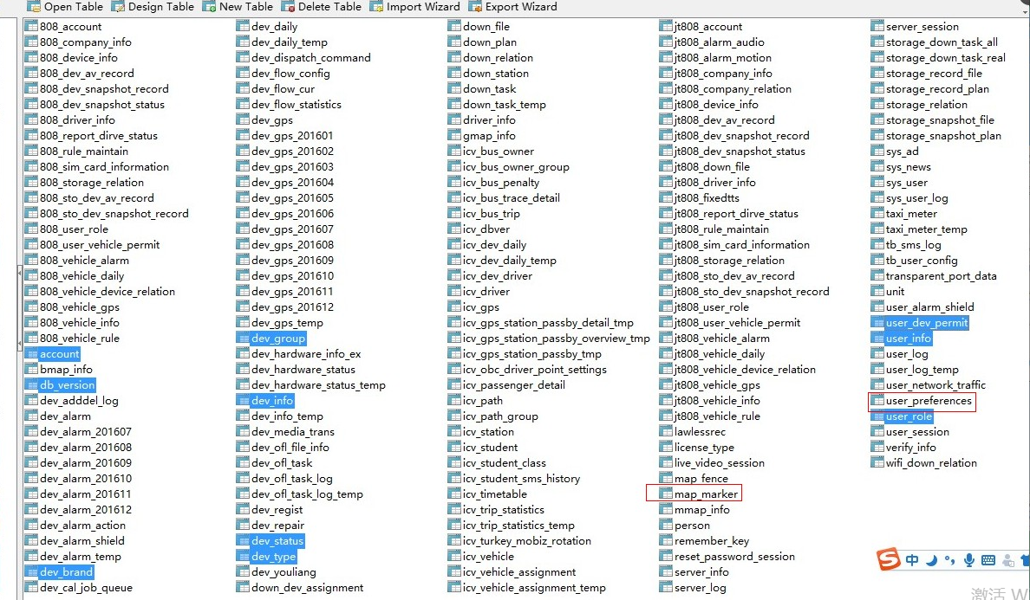
Task: Click the Open Table button label
Action: click(x=74, y=7)
